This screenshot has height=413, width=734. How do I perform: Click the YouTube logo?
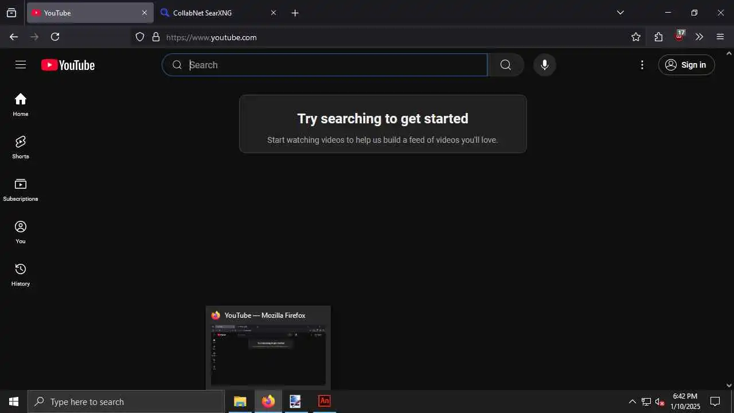(x=68, y=65)
